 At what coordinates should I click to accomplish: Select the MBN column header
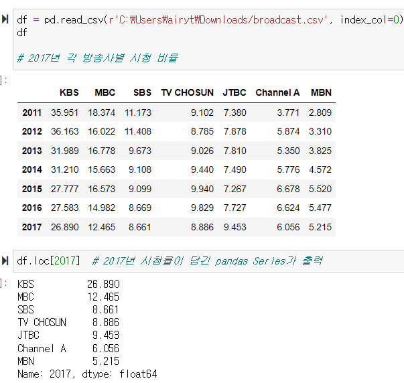point(321,92)
